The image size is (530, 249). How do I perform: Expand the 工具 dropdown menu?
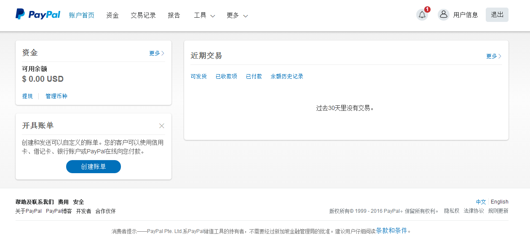pos(204,15)
